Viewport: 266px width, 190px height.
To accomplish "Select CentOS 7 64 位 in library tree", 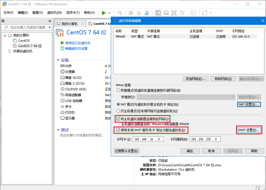I will 30,46.
